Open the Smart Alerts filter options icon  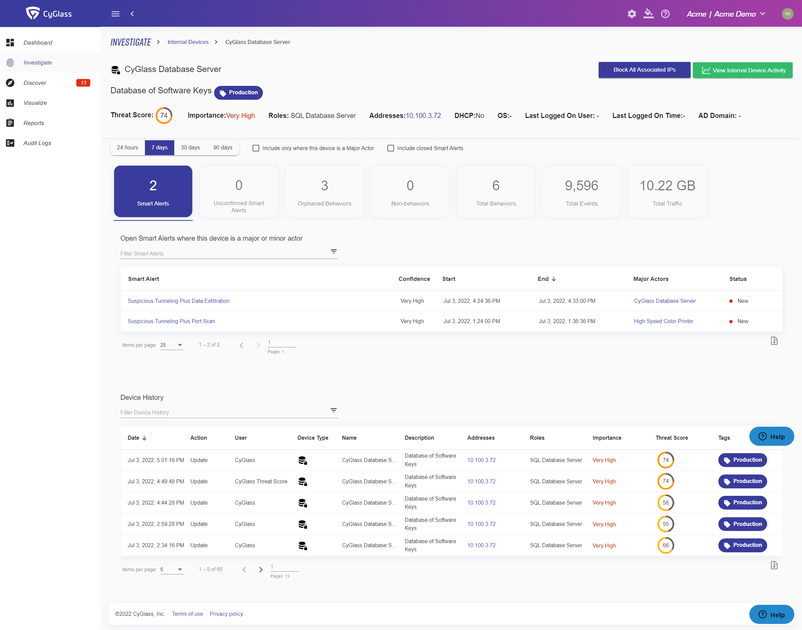(x=333, y=251)
